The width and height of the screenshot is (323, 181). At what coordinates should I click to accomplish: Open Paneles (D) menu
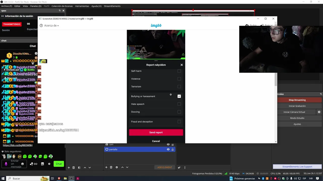click(36, 6)
